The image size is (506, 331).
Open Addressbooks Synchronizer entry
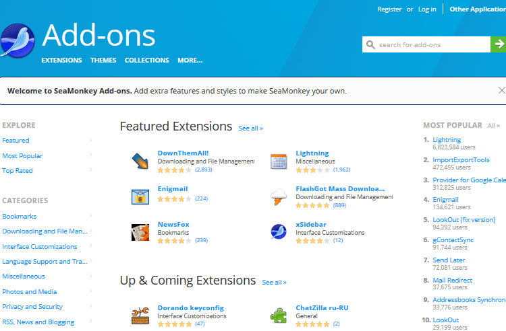[x=469, y=300]
